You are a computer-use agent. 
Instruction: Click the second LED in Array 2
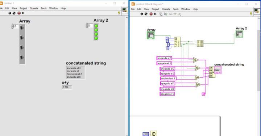point(96,30)
